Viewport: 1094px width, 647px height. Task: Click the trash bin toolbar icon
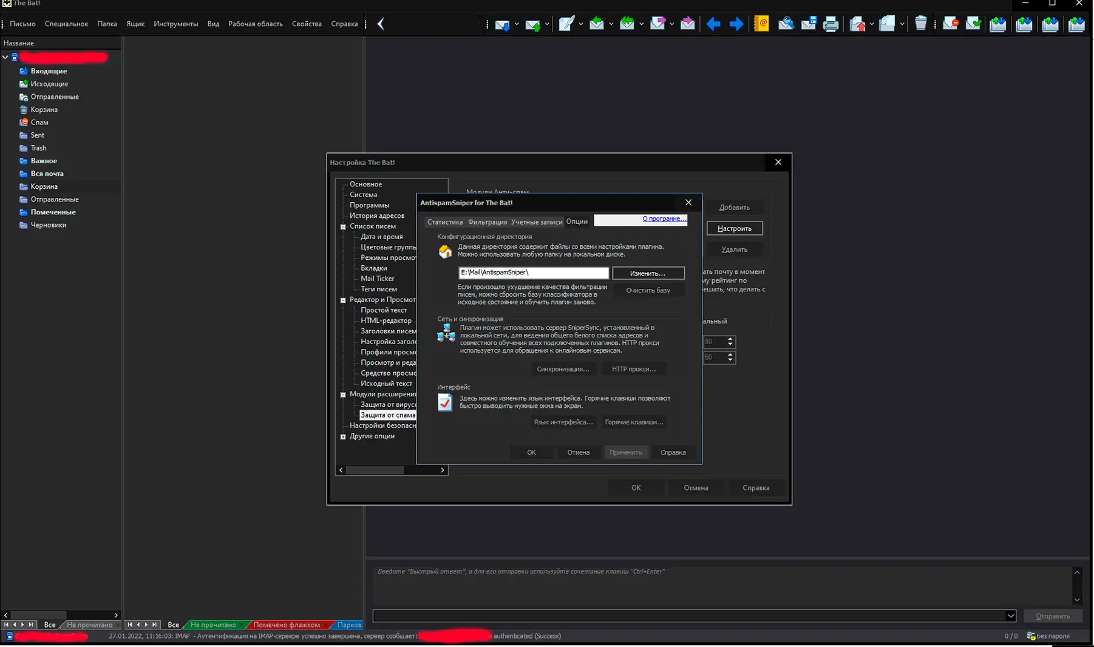pyautogui.click(x=920, y=23)
